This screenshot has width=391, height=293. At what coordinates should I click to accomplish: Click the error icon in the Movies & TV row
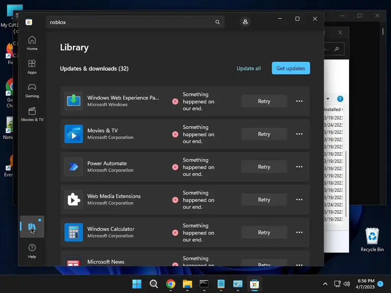(175, 134)
